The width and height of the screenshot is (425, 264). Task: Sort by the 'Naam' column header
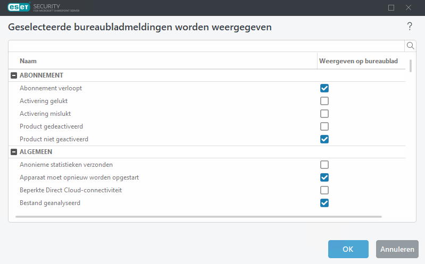coord(28,61)
